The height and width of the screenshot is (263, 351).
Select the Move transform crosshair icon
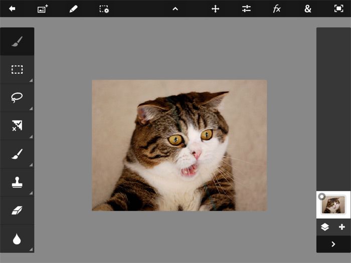(x=216, y=9)
